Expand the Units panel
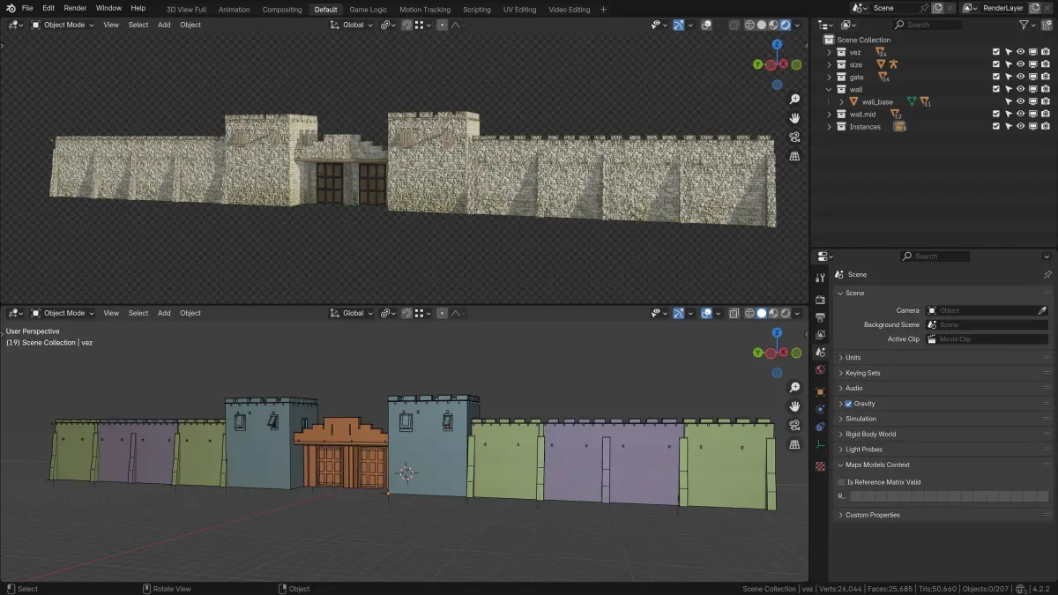Image resolution: width=1058 pixels, height=595 pixels. [x=853, y=357]
